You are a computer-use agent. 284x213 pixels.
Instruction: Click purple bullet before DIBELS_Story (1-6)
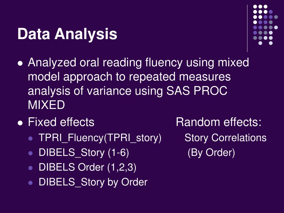[31, 153]
